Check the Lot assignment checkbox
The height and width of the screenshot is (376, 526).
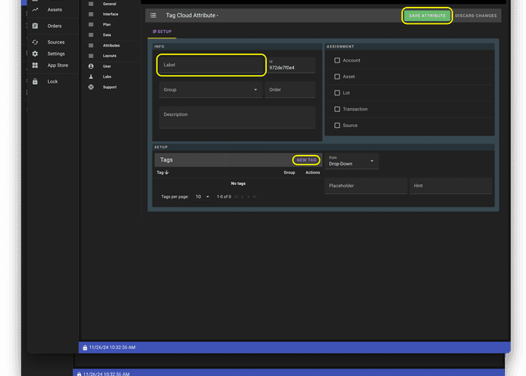point(337,93)
